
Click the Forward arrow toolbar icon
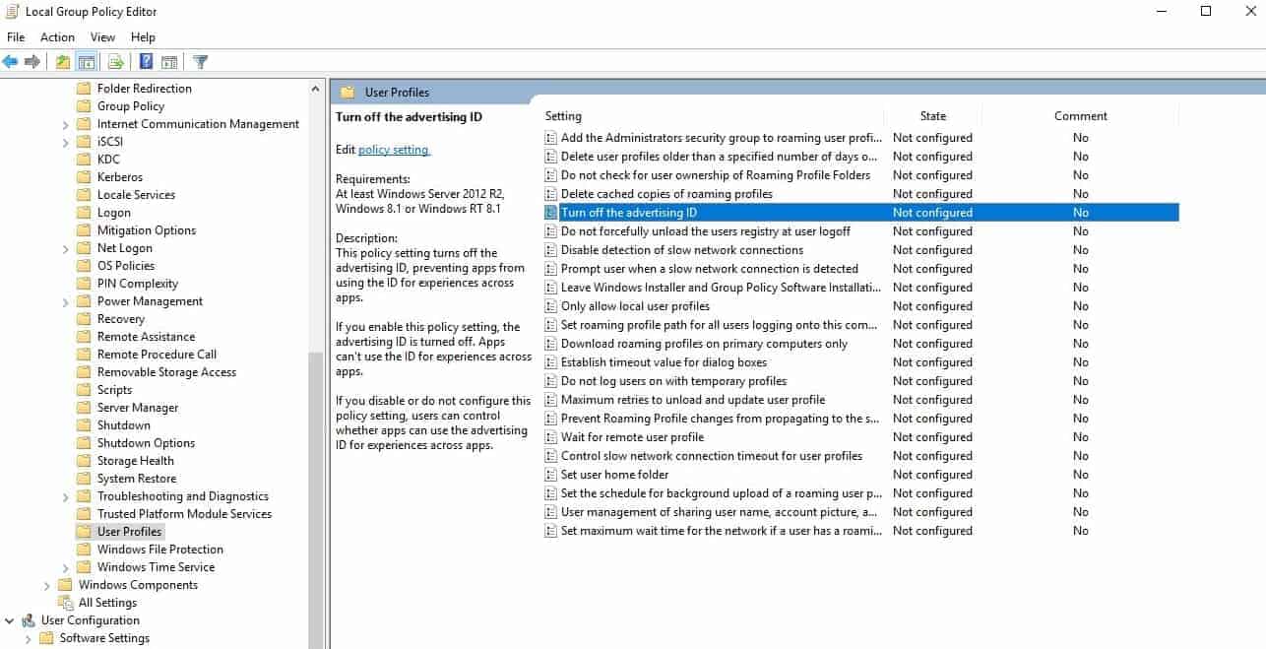[32, 62]
